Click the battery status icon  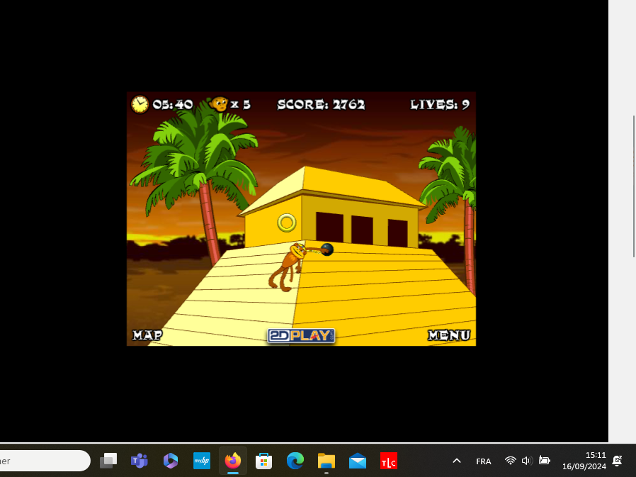click(x=544, y=461)
